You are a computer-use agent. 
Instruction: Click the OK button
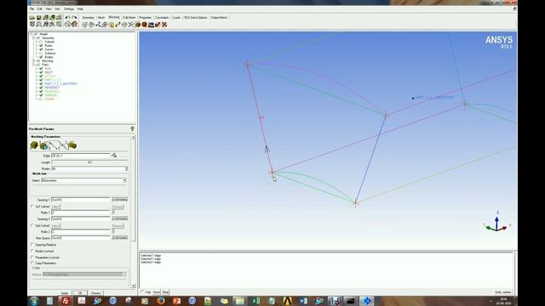coord(80,293)
